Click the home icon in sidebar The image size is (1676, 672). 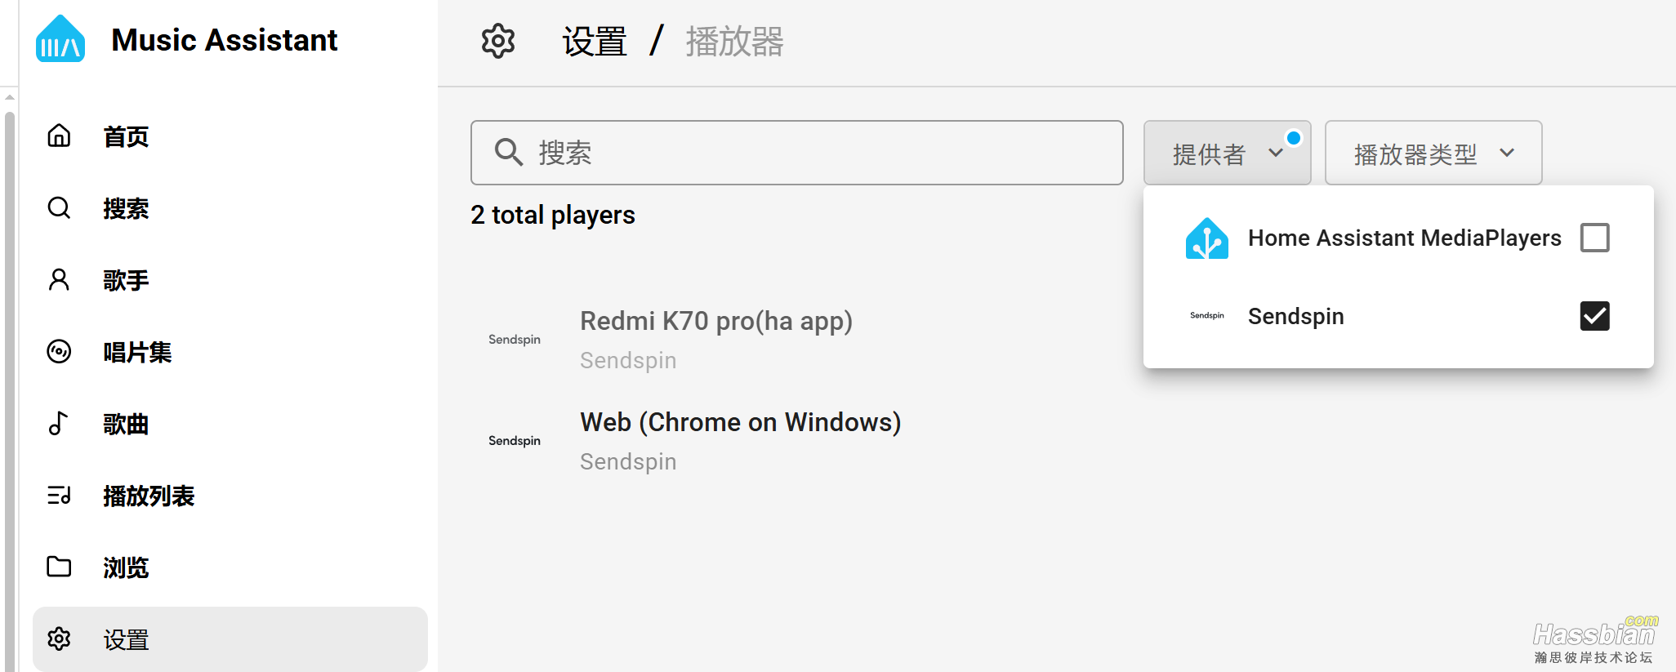point(59,136)
